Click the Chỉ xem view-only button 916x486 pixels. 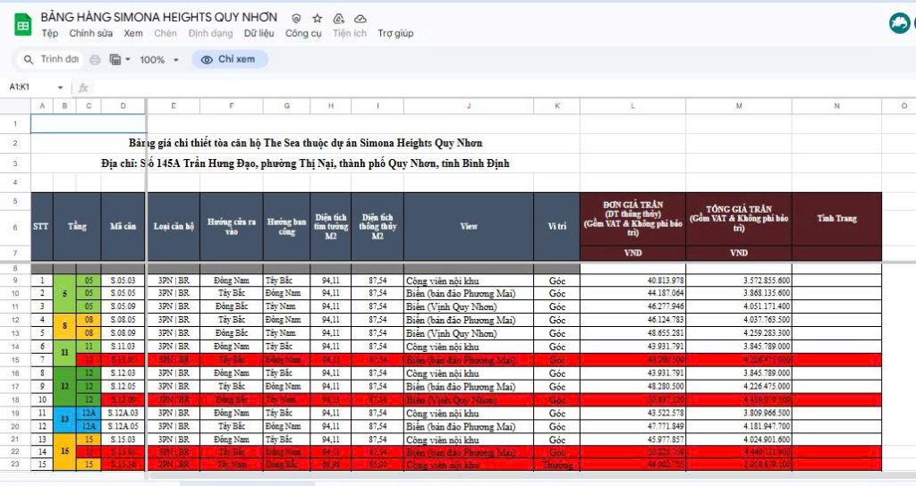(x=229, y=60)
